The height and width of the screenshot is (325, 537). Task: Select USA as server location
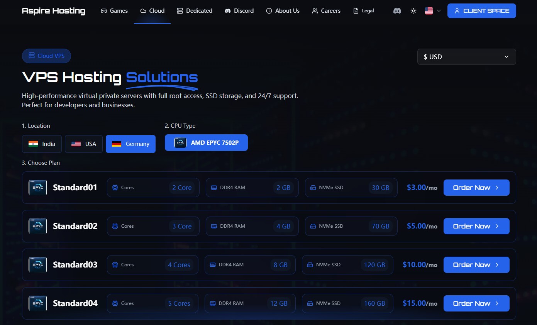84,144
